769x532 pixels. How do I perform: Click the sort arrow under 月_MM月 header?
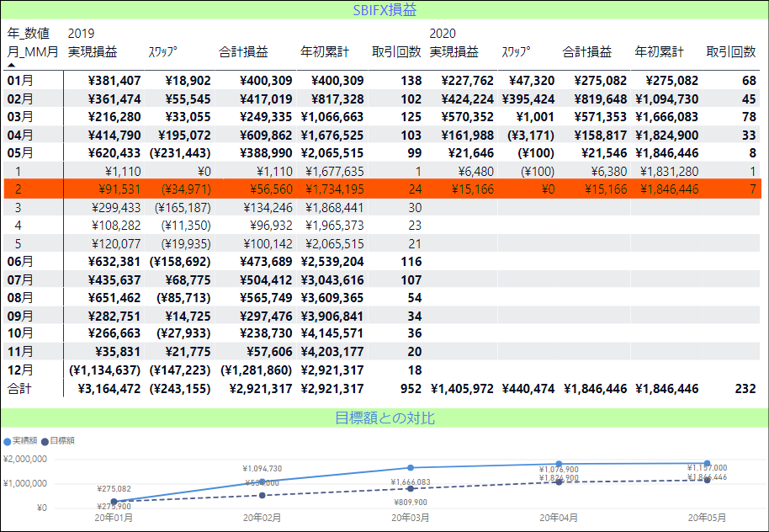[12, 65]
